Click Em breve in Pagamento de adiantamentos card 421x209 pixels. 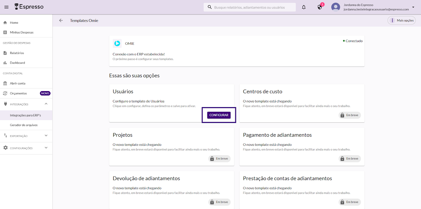pyautogui.click(x=350, y=158)
